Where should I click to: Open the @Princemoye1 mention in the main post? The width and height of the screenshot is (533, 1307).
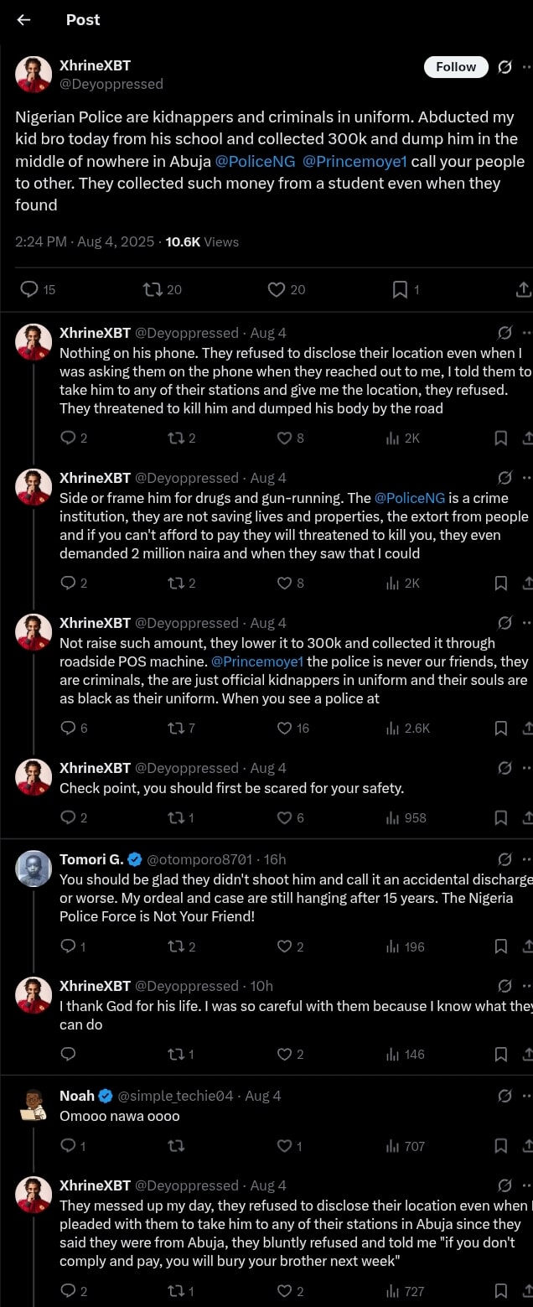pos(354,161)
